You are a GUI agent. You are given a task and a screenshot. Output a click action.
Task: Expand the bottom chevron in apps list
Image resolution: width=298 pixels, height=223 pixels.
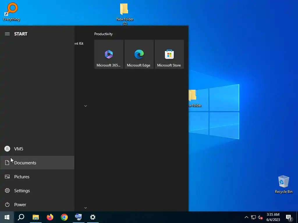click(x=86, y=208)
